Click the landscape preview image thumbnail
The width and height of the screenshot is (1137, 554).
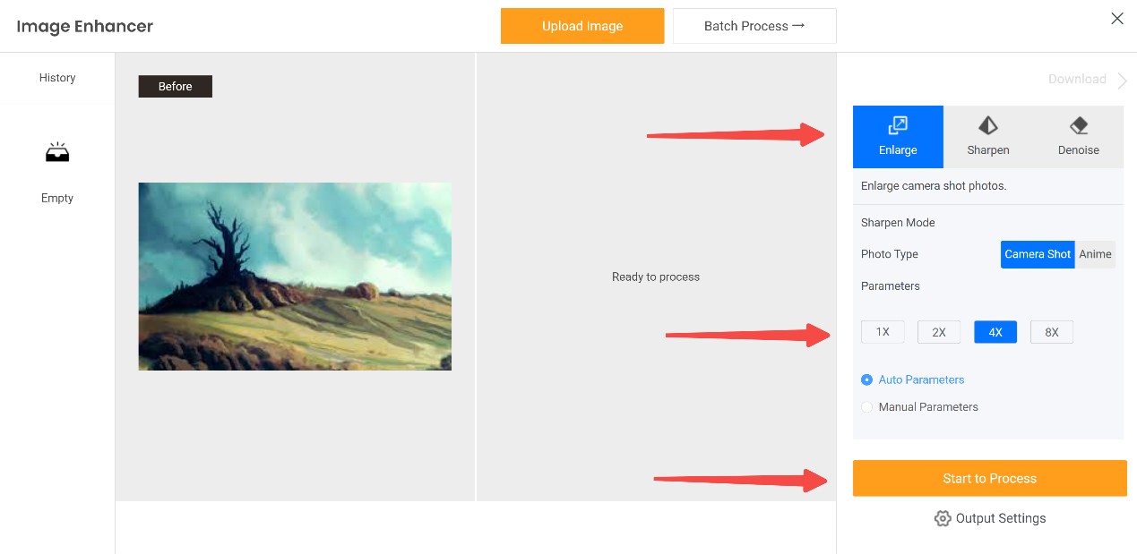(x=295, y=277)
